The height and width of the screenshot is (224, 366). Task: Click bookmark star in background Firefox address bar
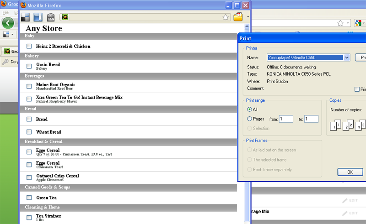click(340, 23)
